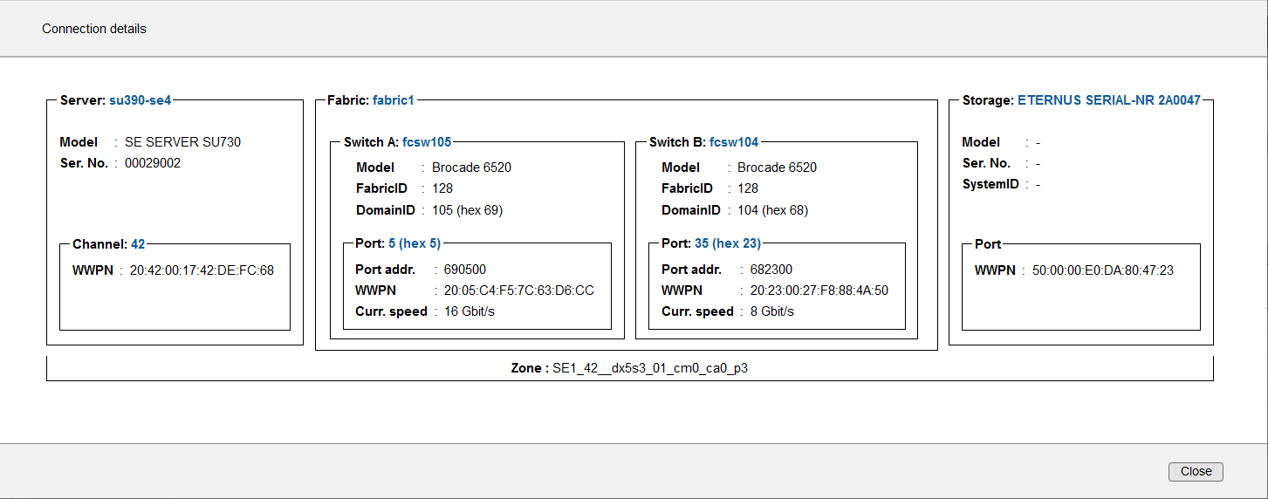Click port address value 682300

click(x=771, y=270)
